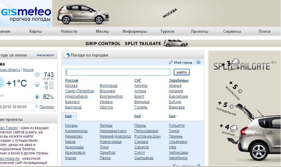Image resolution: width=281 pixels, height=167 pixels.
Task: Click the help question mark icon
Action: [198, 62]
